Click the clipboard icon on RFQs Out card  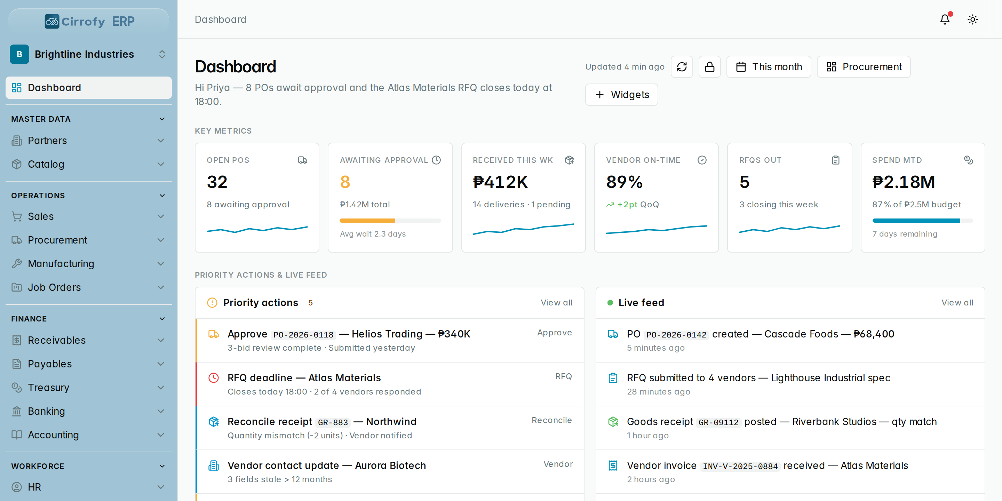pos(835,160)
